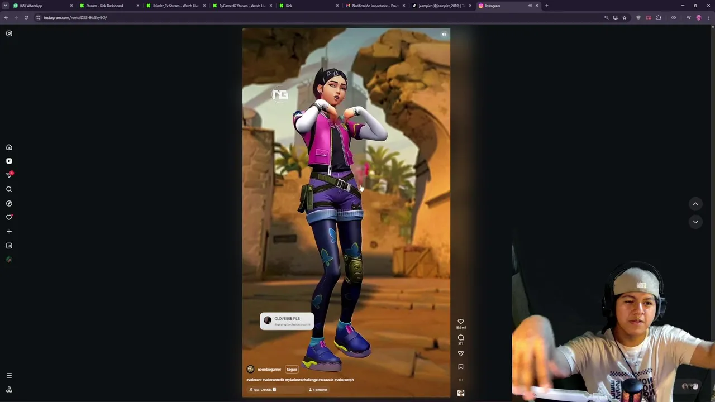Bookmark page with star icon
715x402 pixels.
click(625, 17)
